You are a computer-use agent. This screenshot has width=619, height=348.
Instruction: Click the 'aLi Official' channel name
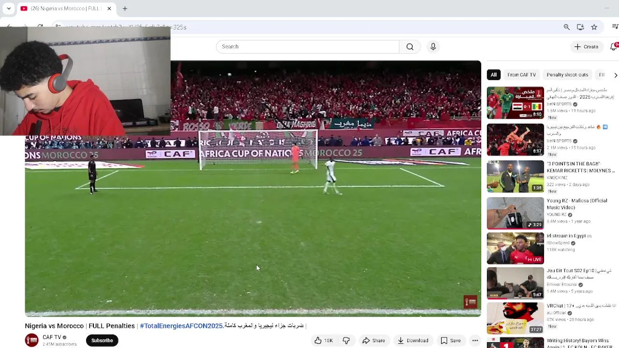click(x=557, y=313)
